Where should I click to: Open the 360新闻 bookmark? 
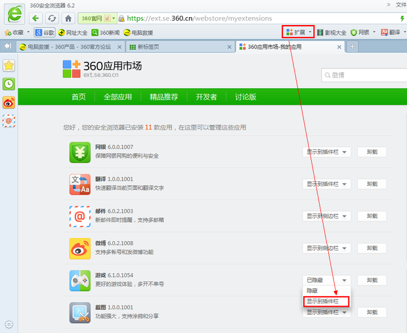106,32
